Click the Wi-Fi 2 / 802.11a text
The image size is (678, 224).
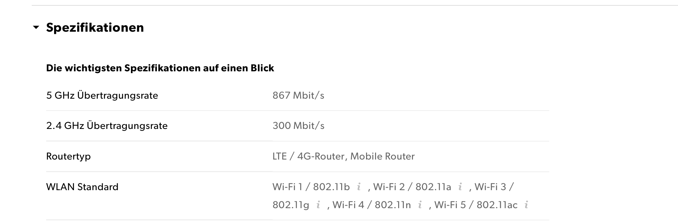(x=412, y=187)
